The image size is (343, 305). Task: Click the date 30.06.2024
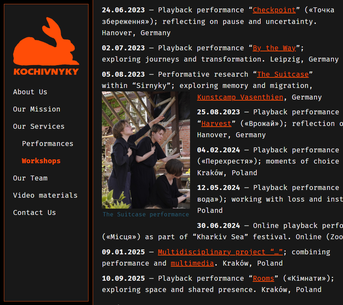(x=219, y=226)
